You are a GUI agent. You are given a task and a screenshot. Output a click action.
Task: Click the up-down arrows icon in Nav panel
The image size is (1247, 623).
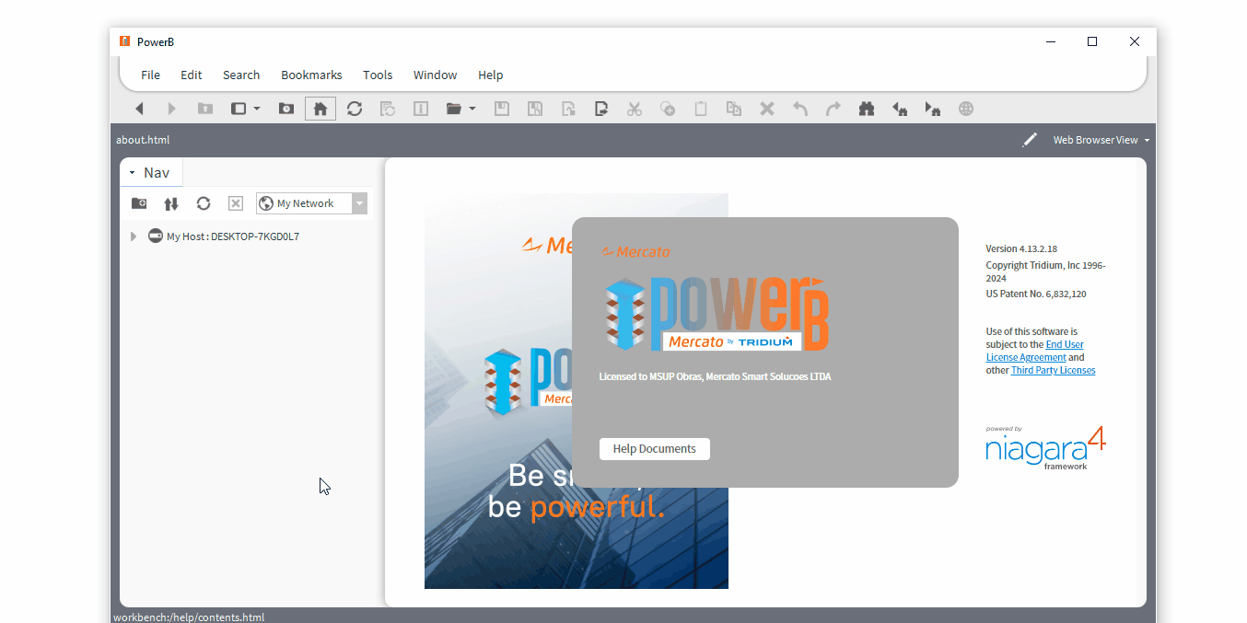tap(171, 203)
